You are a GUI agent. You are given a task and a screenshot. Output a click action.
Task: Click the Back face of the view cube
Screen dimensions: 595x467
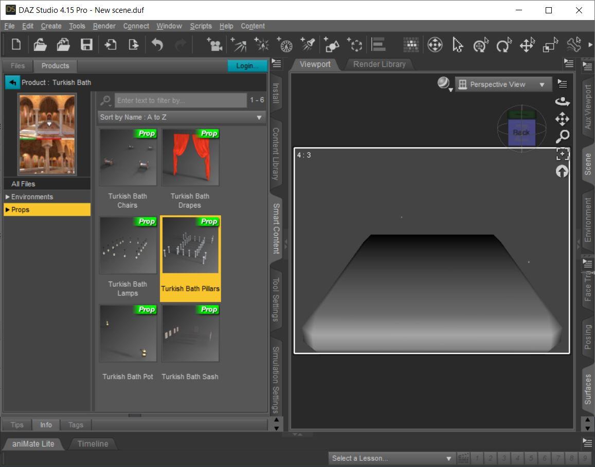[521, 133]
